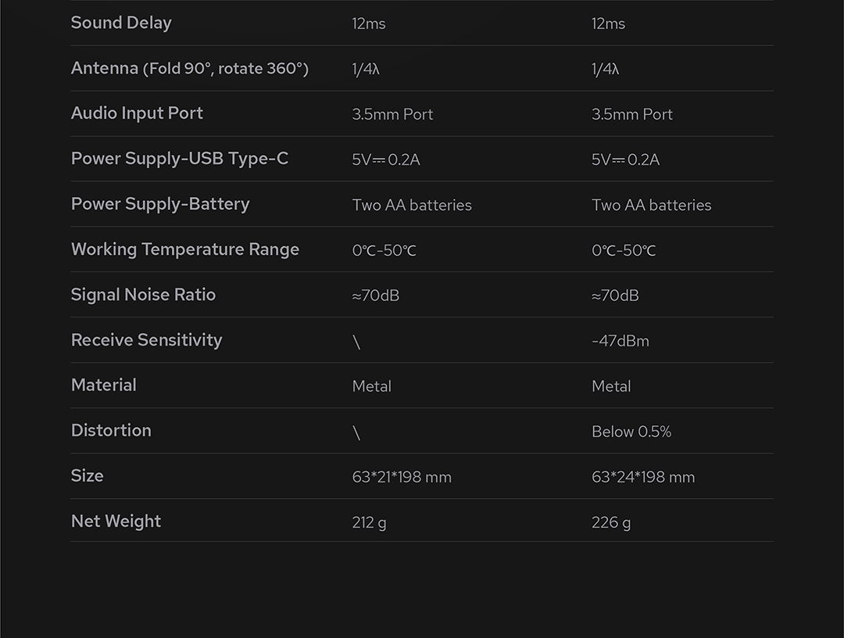Select the Working Temperature Range label

click(185, 249)
